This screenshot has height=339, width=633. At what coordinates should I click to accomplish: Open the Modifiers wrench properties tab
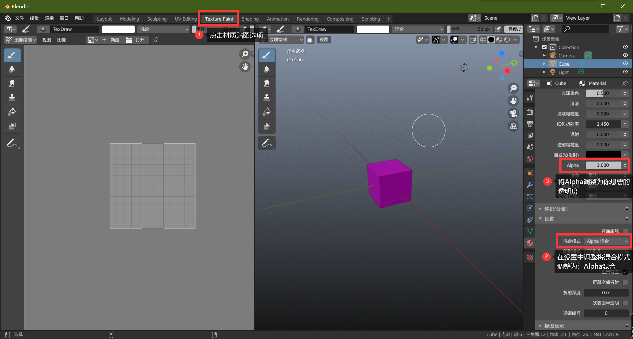tap(530, 185)
